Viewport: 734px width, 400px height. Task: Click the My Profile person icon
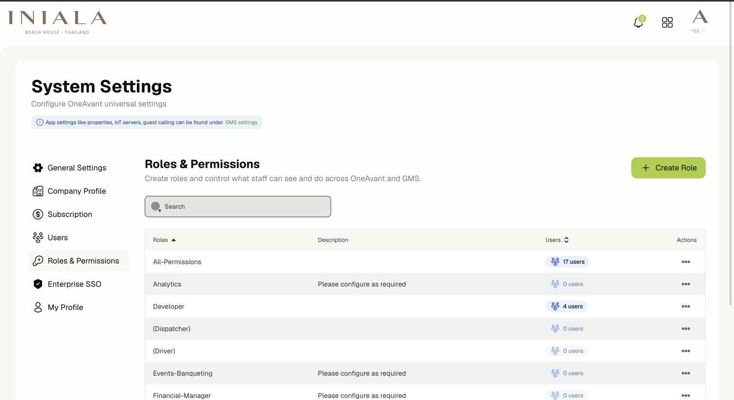coord(38,307)
